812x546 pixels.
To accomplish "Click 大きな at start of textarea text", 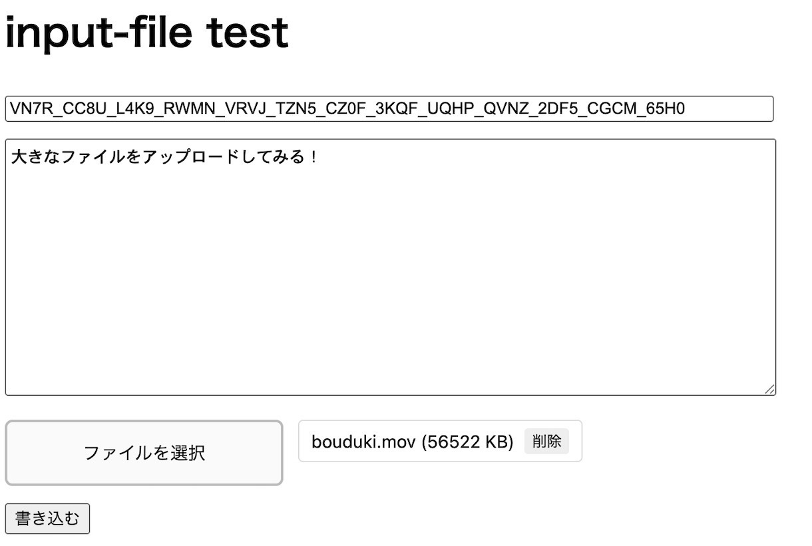I will 35,158.
